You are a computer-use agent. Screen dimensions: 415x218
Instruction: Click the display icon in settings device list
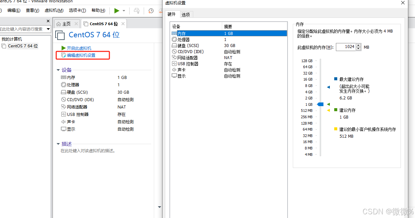click(174, 76)
